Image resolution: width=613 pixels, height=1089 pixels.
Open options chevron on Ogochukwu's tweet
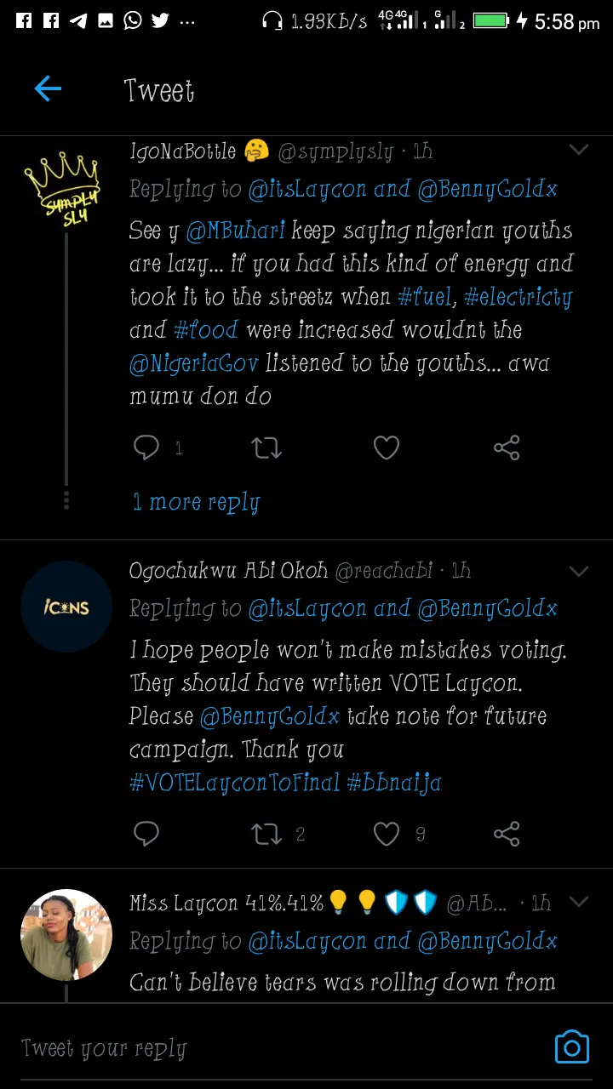coord(579,570)
